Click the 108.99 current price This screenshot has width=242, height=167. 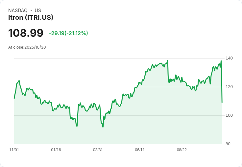click(26, 33)
